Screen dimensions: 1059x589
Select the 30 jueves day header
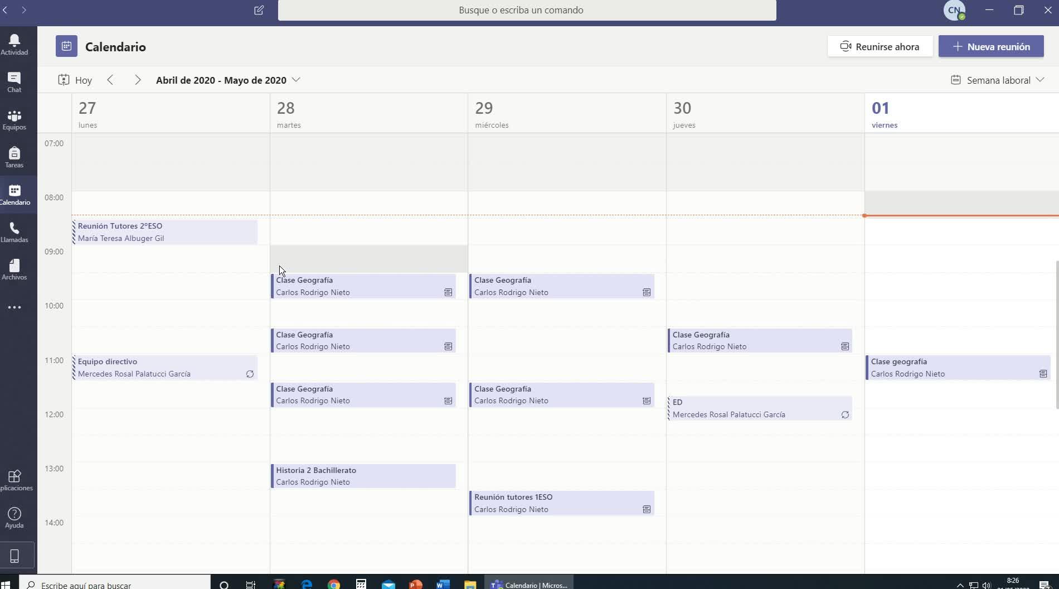765,114
